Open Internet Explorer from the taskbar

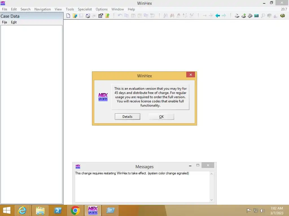coord(22,210)
